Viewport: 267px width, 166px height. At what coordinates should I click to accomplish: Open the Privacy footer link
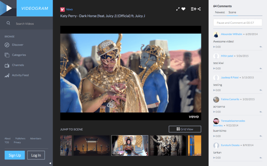point(17,142)
